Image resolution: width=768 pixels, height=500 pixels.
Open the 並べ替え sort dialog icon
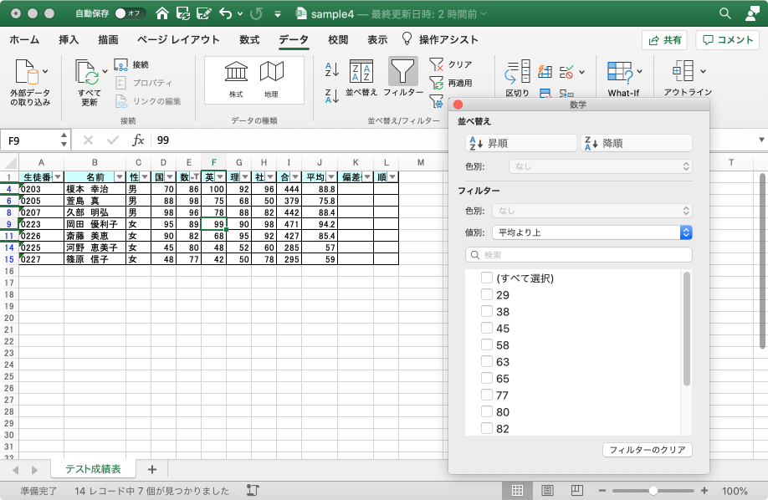point(361,72)
